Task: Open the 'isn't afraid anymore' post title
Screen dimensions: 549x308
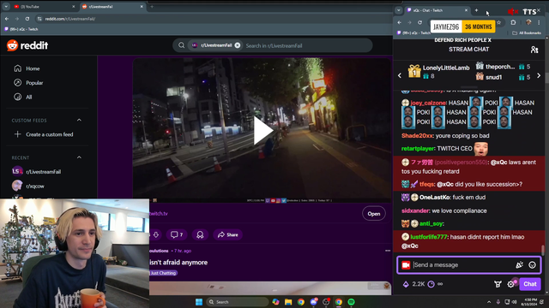Action: point(178,263)
